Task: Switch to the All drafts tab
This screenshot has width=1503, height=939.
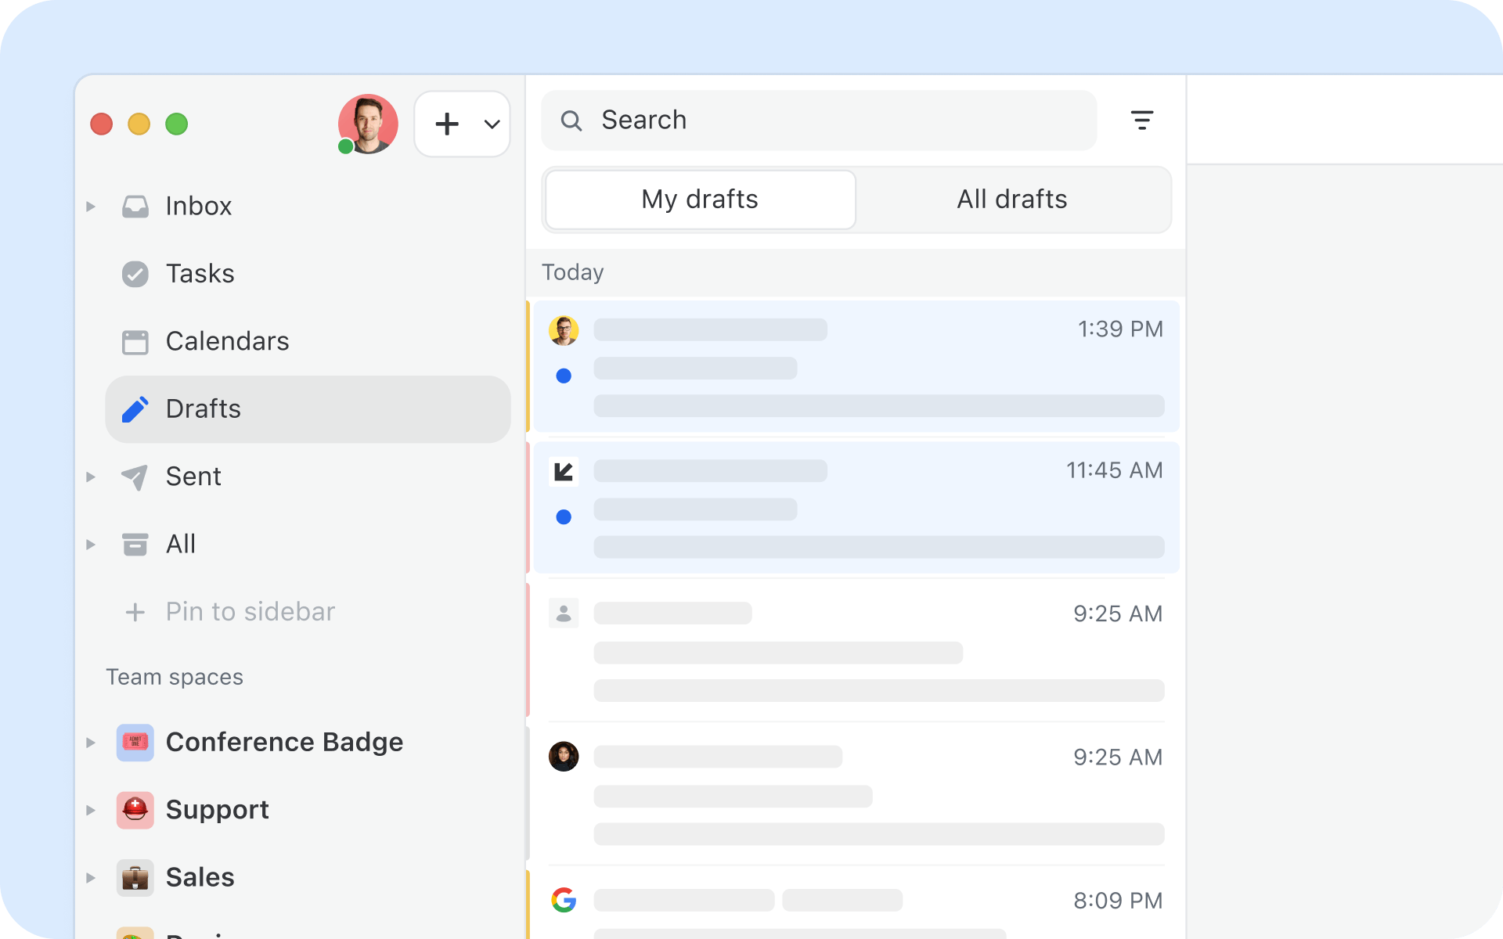Action: coord(1011,200)
